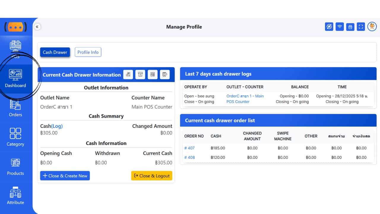The width and height of the screenshot is (380, 214).
Task: Switch to the Profile Info tab
Action: pyautogui.click(x=88, y=52)
